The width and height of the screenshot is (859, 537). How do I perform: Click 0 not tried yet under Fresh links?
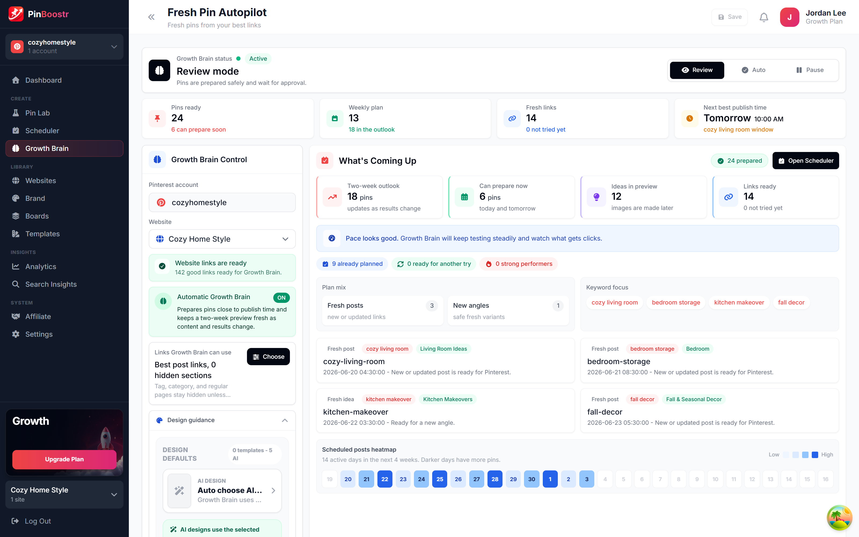[545, 130]
